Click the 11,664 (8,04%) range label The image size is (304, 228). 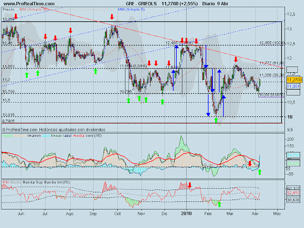tap(133, 66)
